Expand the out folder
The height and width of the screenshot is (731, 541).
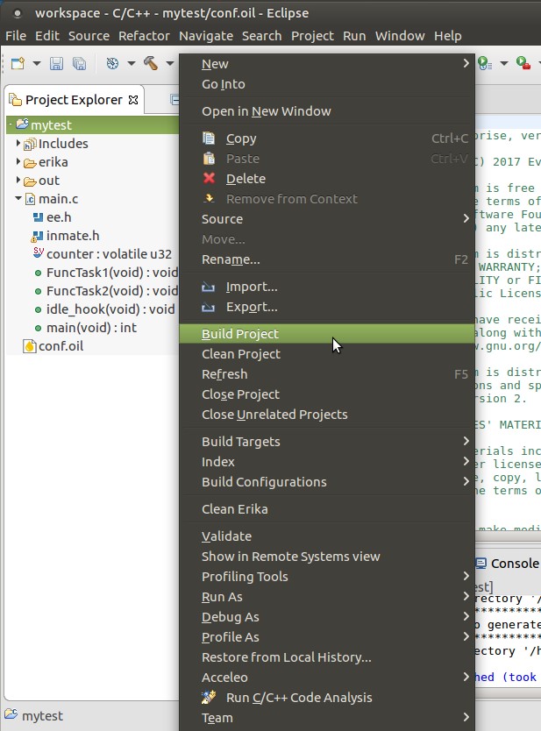click(18, 180)
